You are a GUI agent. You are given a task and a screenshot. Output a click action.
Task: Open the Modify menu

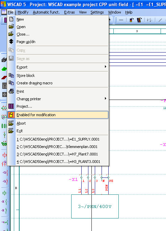tap(23, 12)
